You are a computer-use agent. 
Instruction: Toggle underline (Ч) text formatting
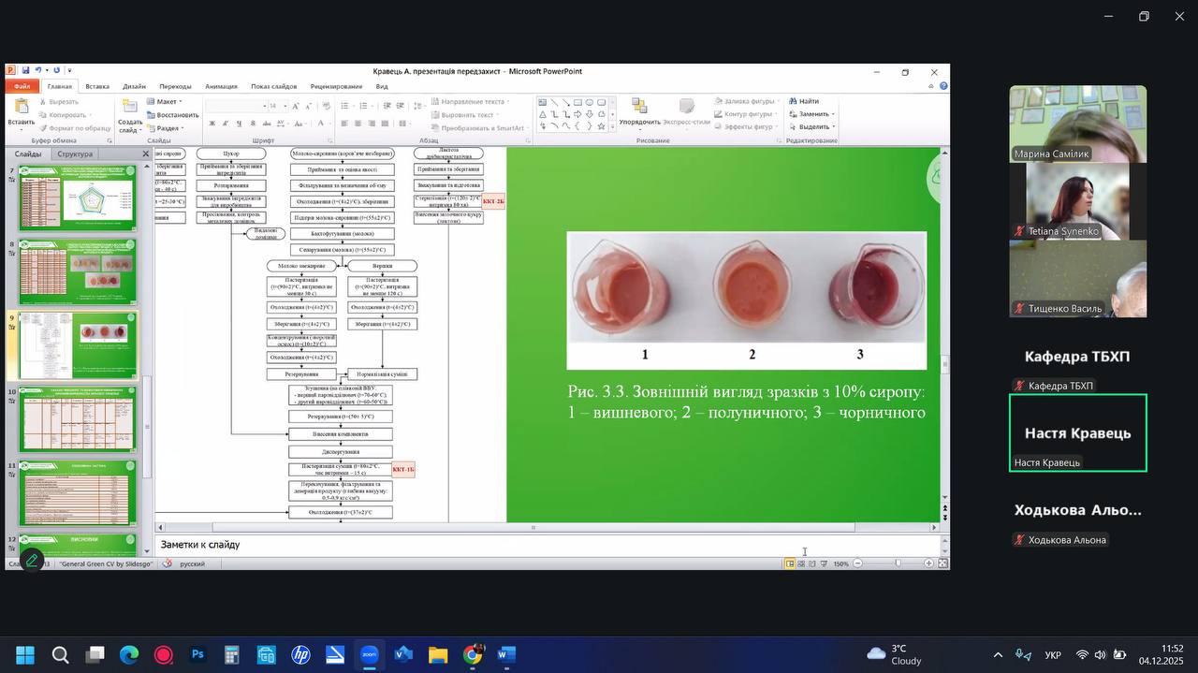coord(238,124)
